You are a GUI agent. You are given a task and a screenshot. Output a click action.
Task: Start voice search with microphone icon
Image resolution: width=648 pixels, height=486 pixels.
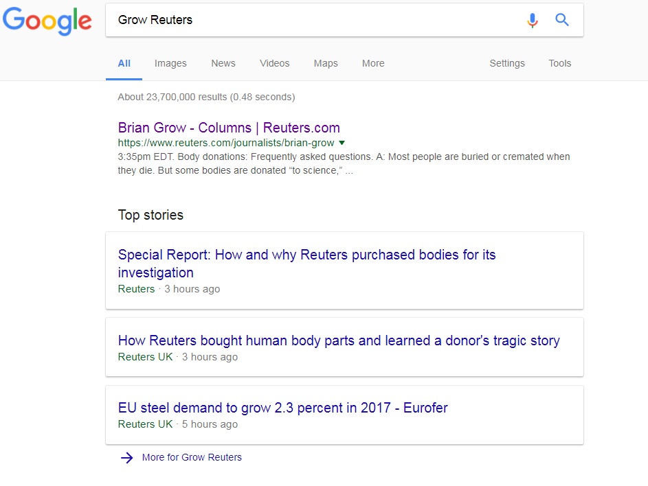(532, 21)
